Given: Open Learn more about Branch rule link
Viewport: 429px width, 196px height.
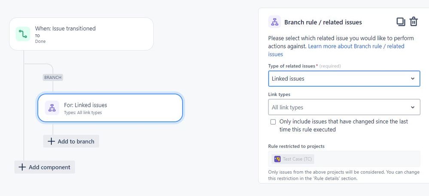Looking at the screenshot, I should click(x=336, y=50).
